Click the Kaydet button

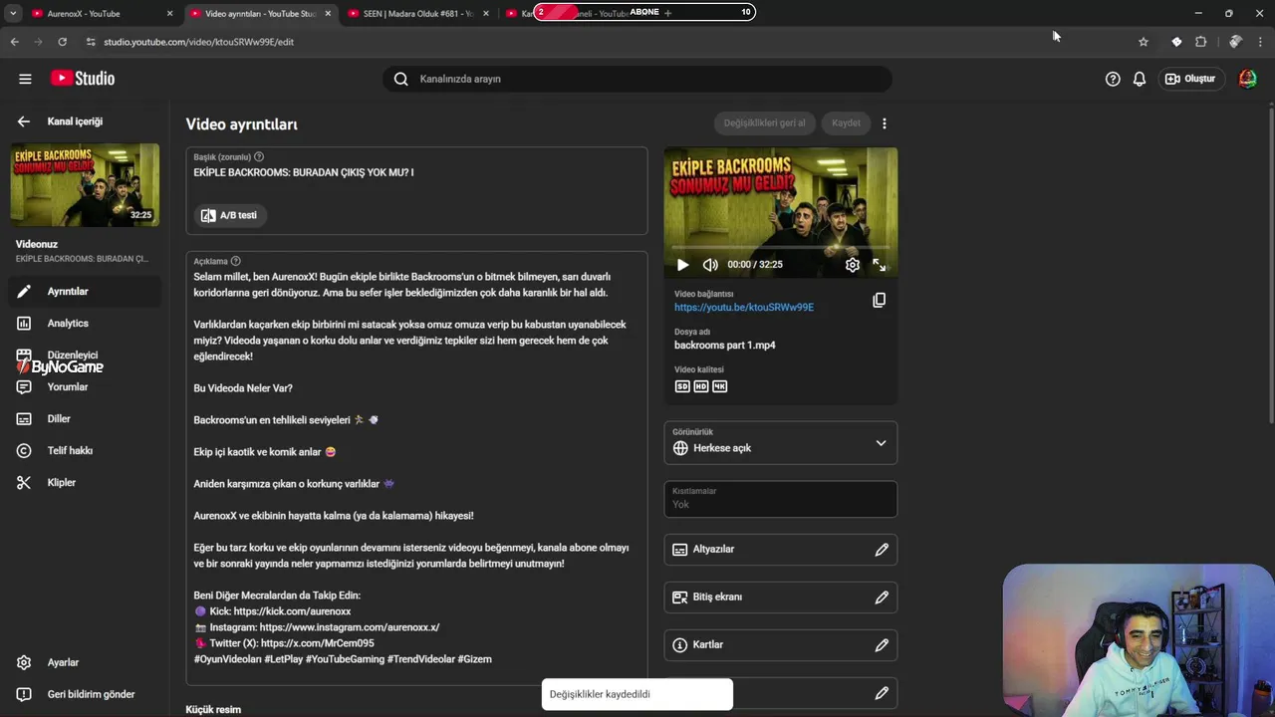click(846, 123)
